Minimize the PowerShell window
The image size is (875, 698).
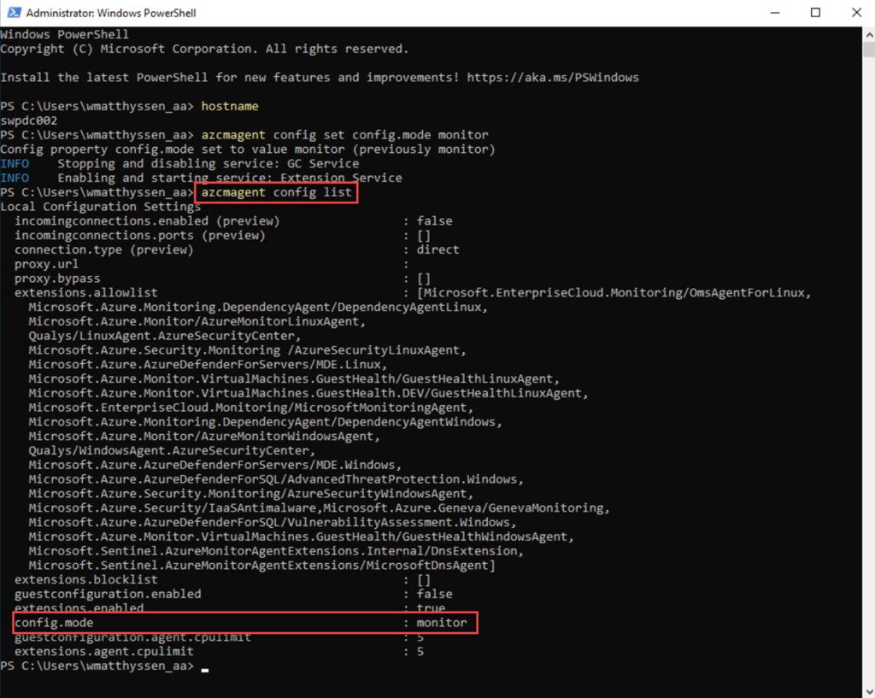(776, 13)
